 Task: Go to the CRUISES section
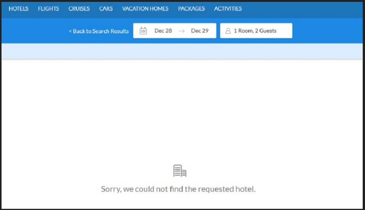point(79,9)
